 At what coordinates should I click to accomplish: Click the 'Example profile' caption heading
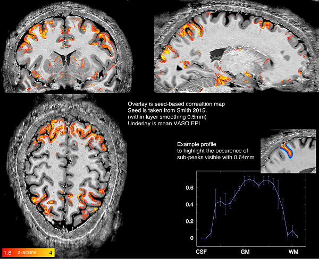[196, 144]
